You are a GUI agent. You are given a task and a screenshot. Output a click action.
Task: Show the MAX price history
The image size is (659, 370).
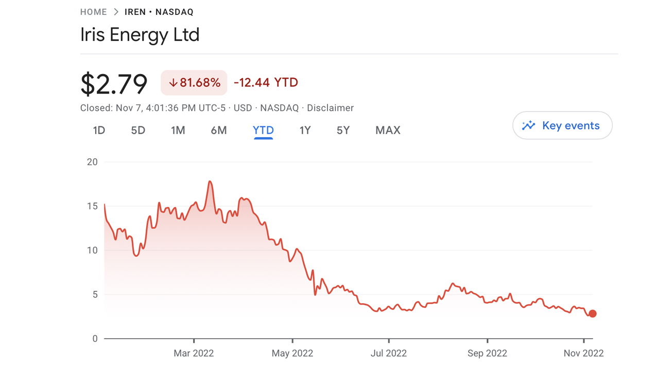[388, 131]
